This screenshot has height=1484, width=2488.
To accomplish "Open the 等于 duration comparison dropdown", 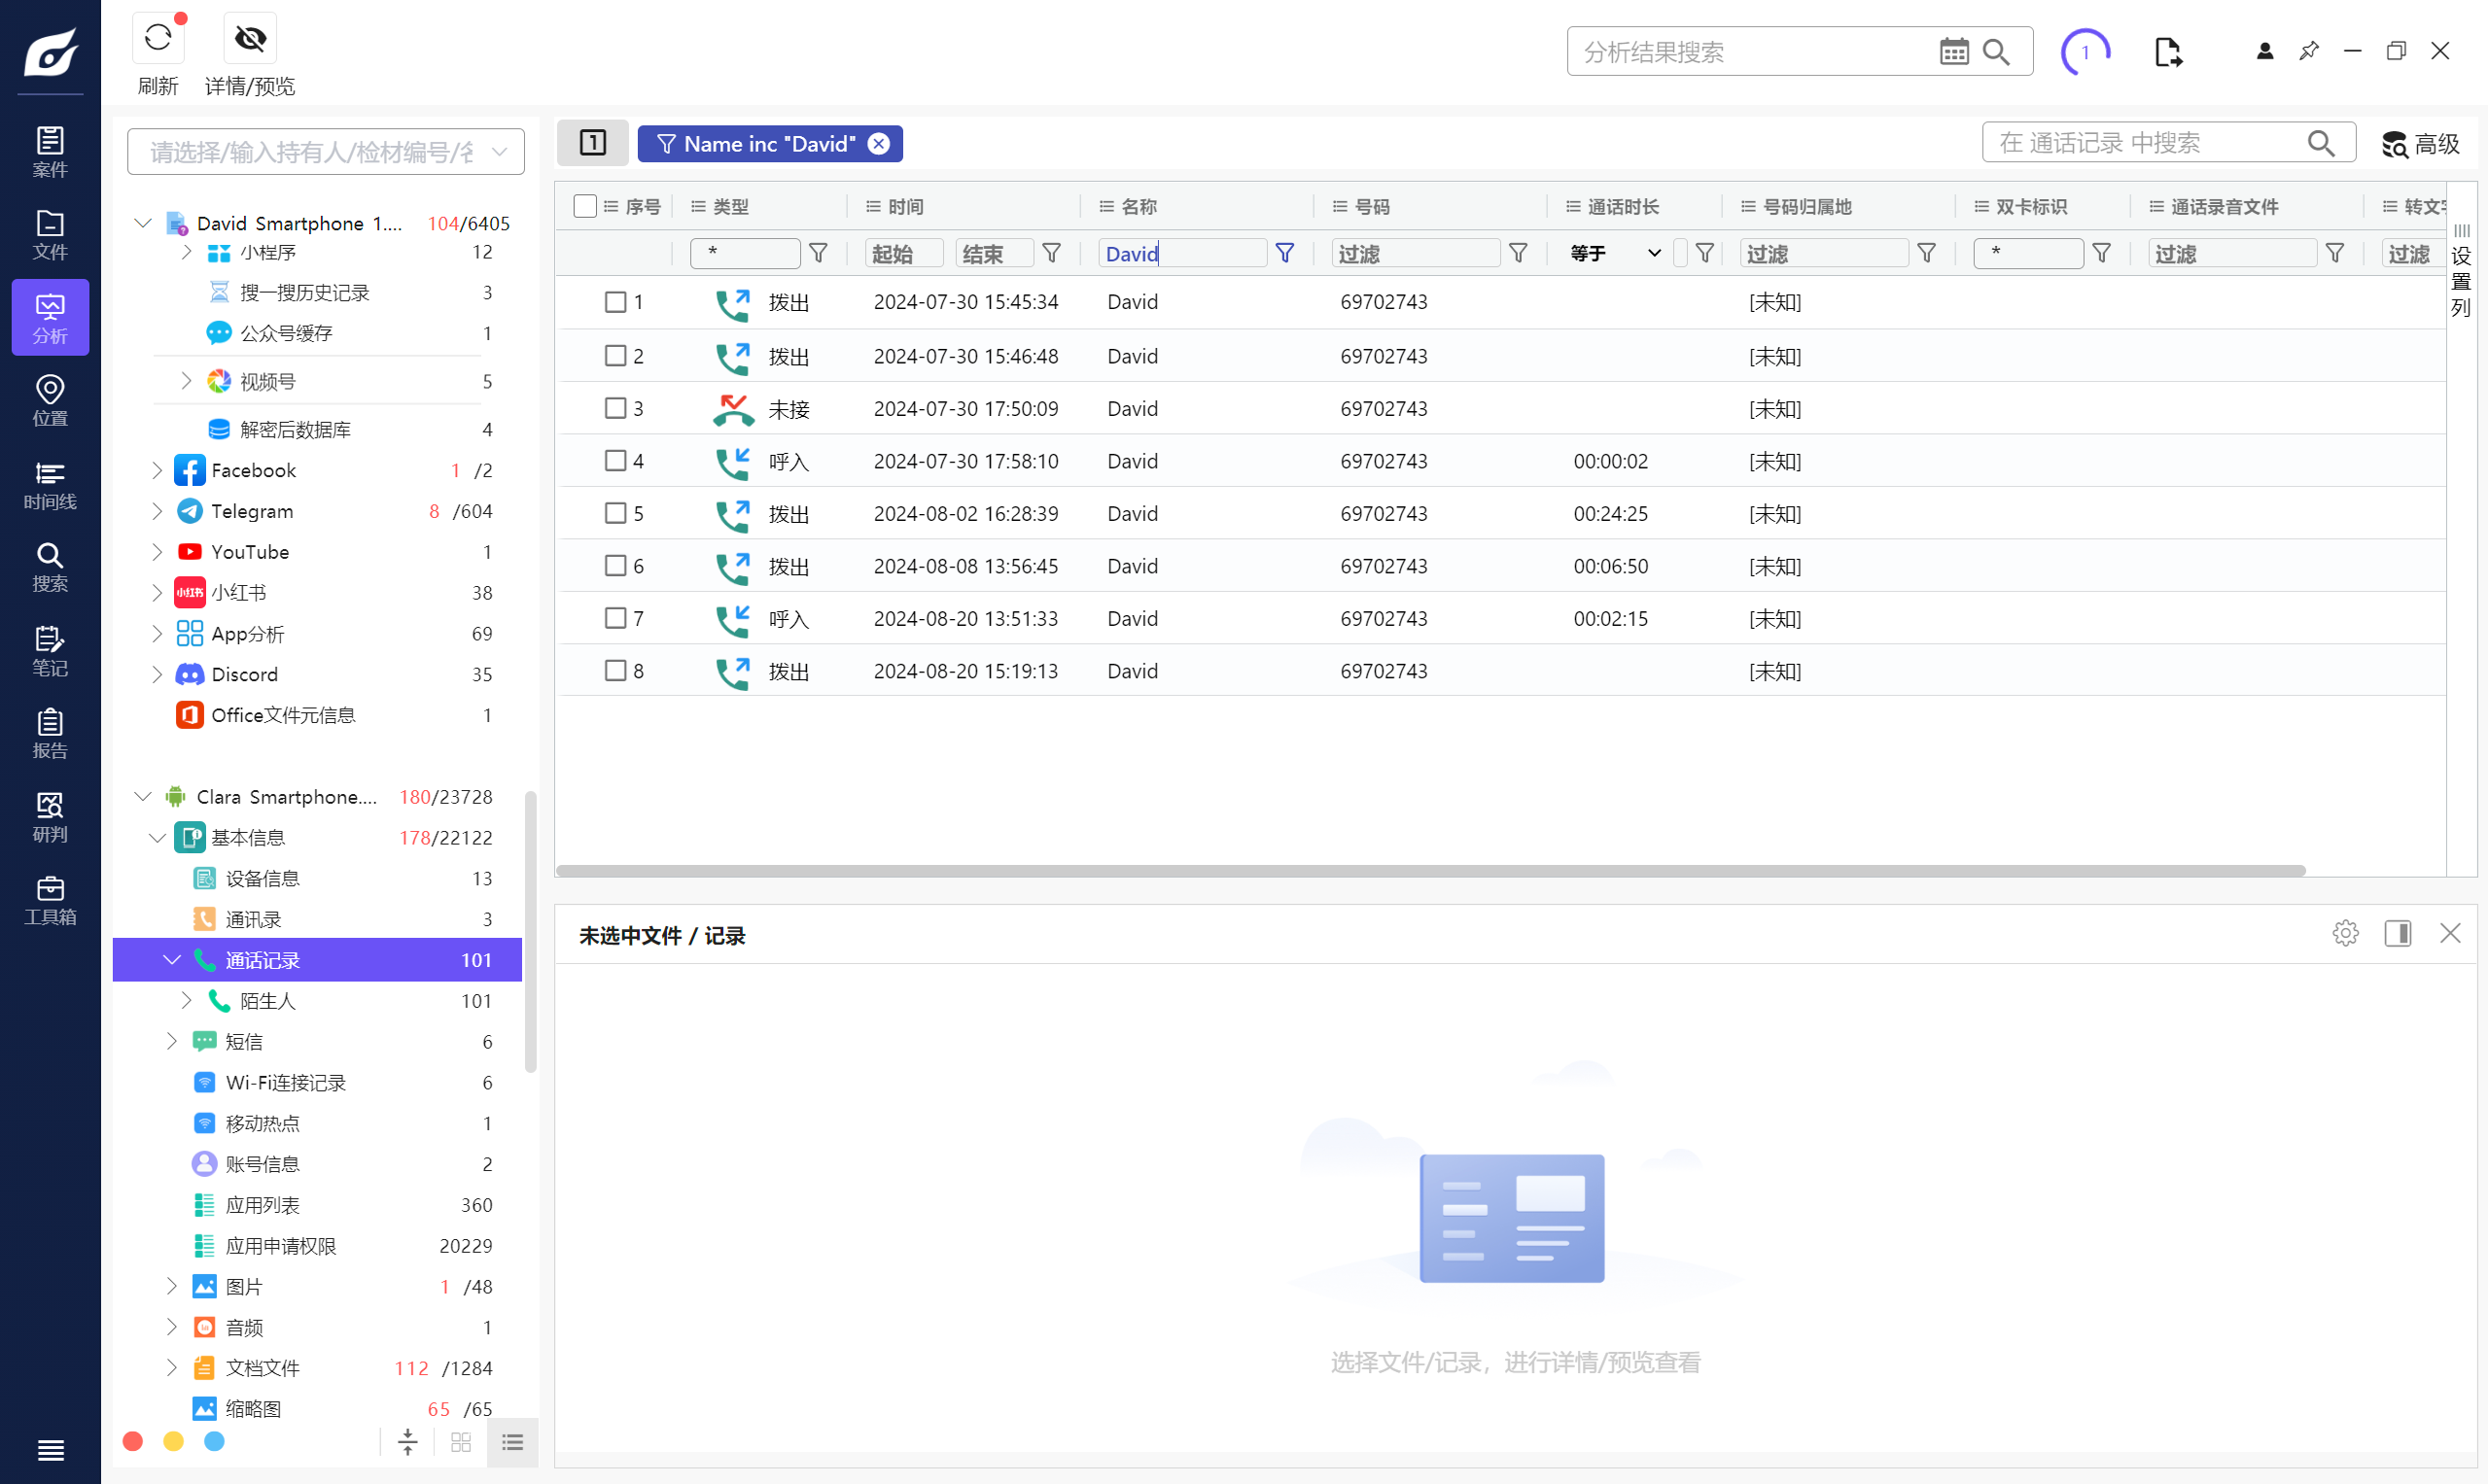I will coord(1615,253).
